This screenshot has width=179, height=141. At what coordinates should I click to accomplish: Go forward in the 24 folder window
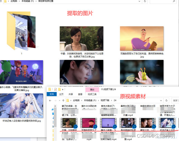pos(55,100)
